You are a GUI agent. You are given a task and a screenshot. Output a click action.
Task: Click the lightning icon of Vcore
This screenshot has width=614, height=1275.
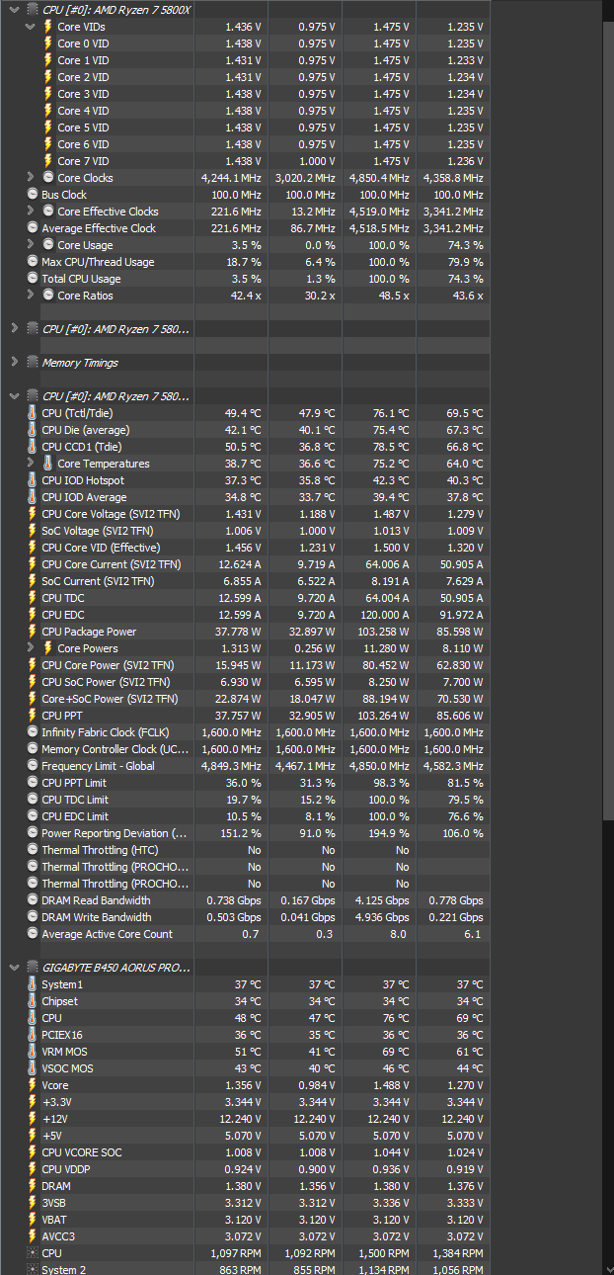coord(33,1085)
